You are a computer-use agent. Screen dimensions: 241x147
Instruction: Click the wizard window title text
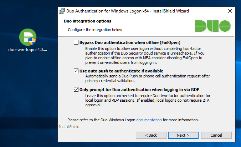click(128, 11)
